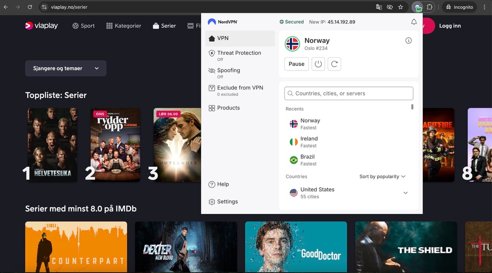Click the Countries, cities, or servers search field
The height and width of the screenshot is (273, 492).
click(349, 94)
